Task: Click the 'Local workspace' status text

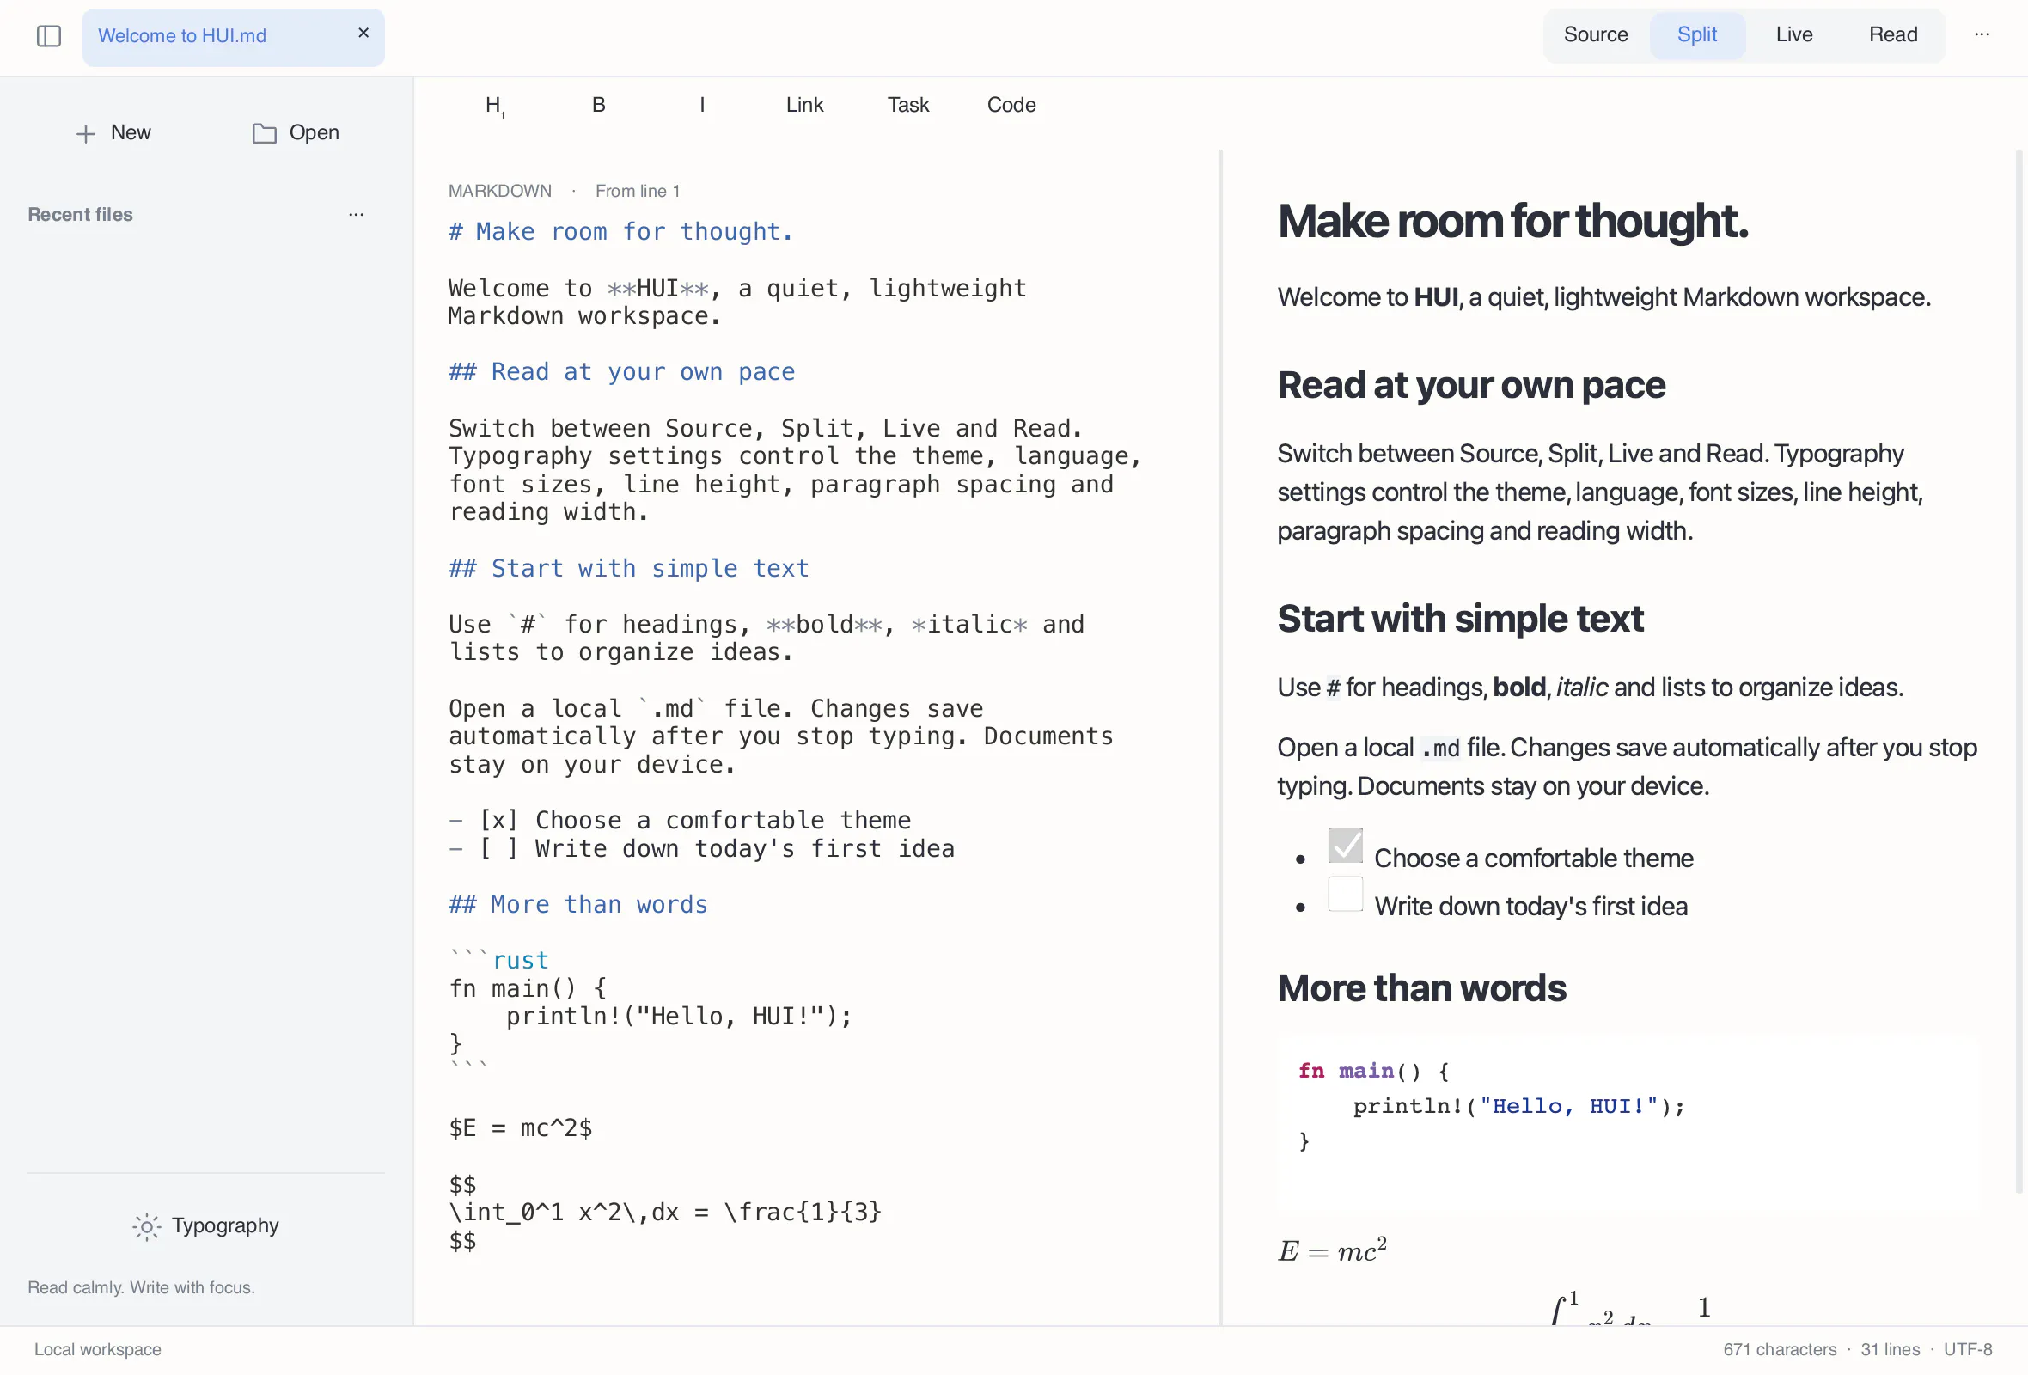Action: [x=98, y=1350]
